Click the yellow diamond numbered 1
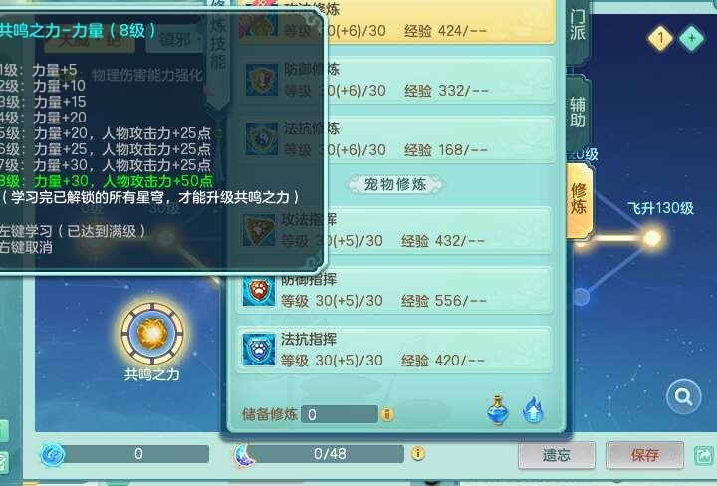 [x=660, y=38]
